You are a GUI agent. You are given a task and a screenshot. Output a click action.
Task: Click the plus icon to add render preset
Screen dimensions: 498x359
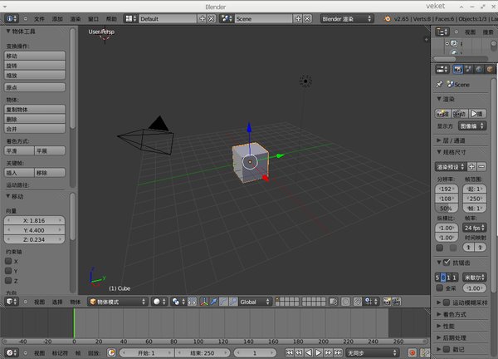coord(471,167)
